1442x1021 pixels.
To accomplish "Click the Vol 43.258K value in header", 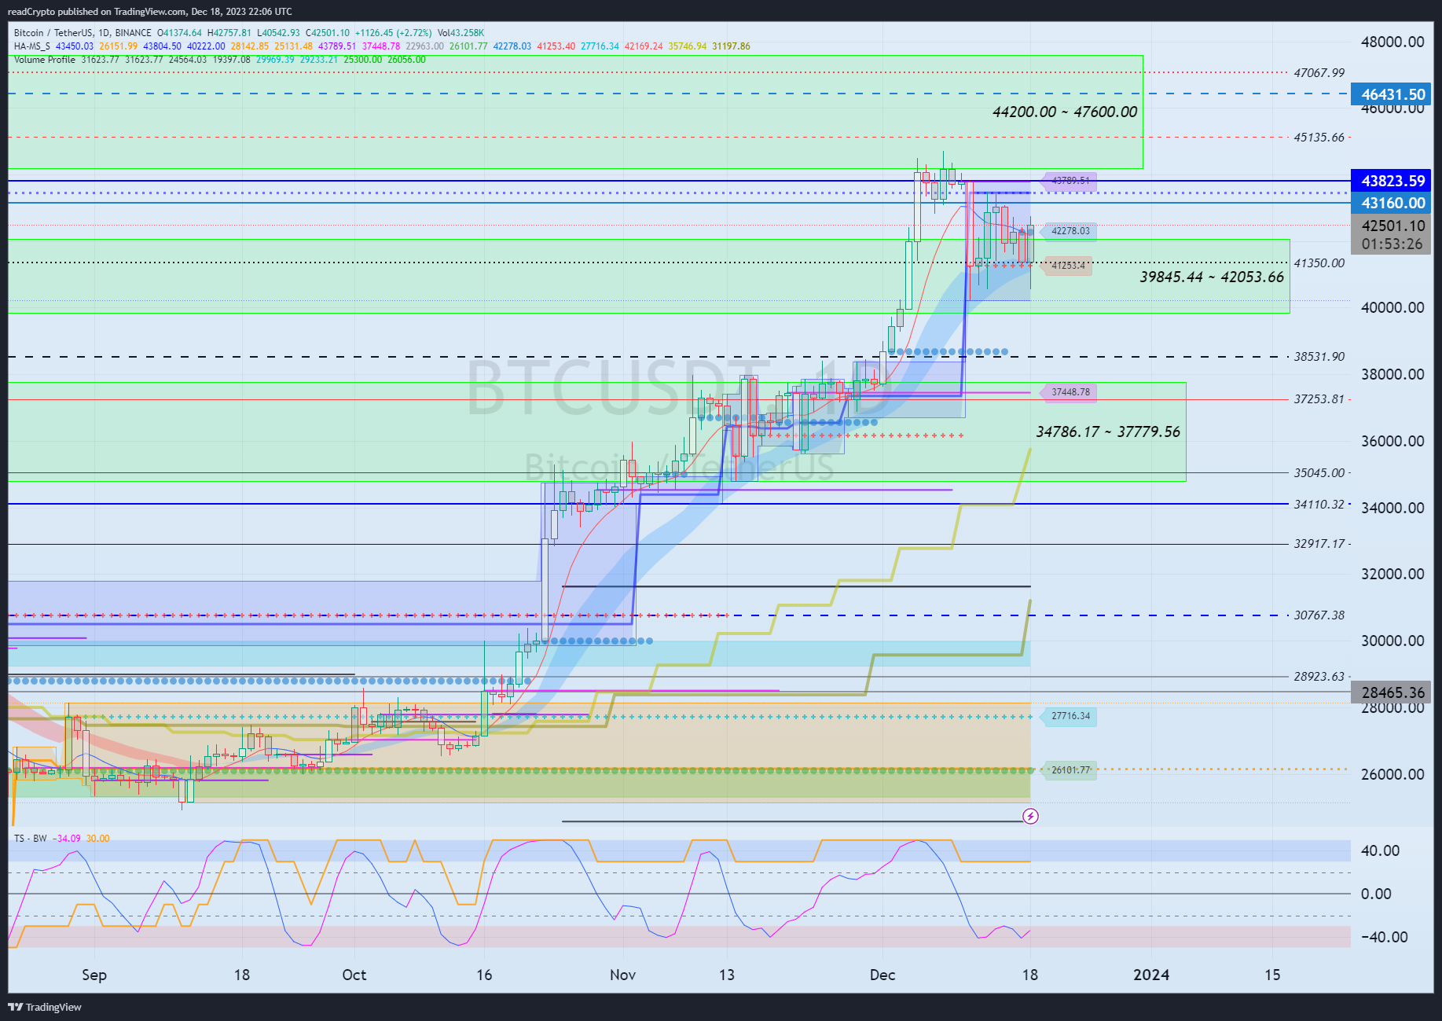I will (461, 33).
